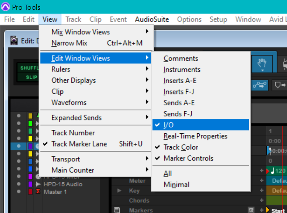Screen dimensions: 287x213
Task: Click the Start marker in the Markers ruler
Action: pyautogui.click(x=277, y=210)
